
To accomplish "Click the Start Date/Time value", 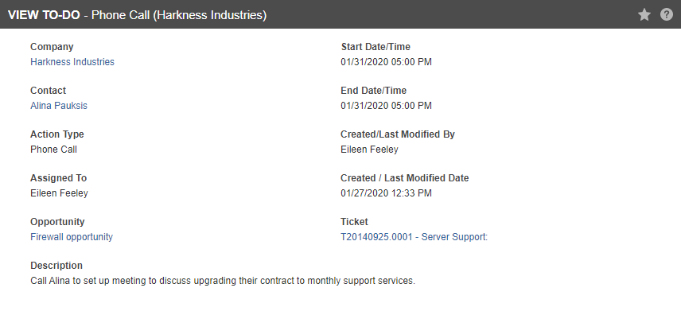I will [386, 62].
